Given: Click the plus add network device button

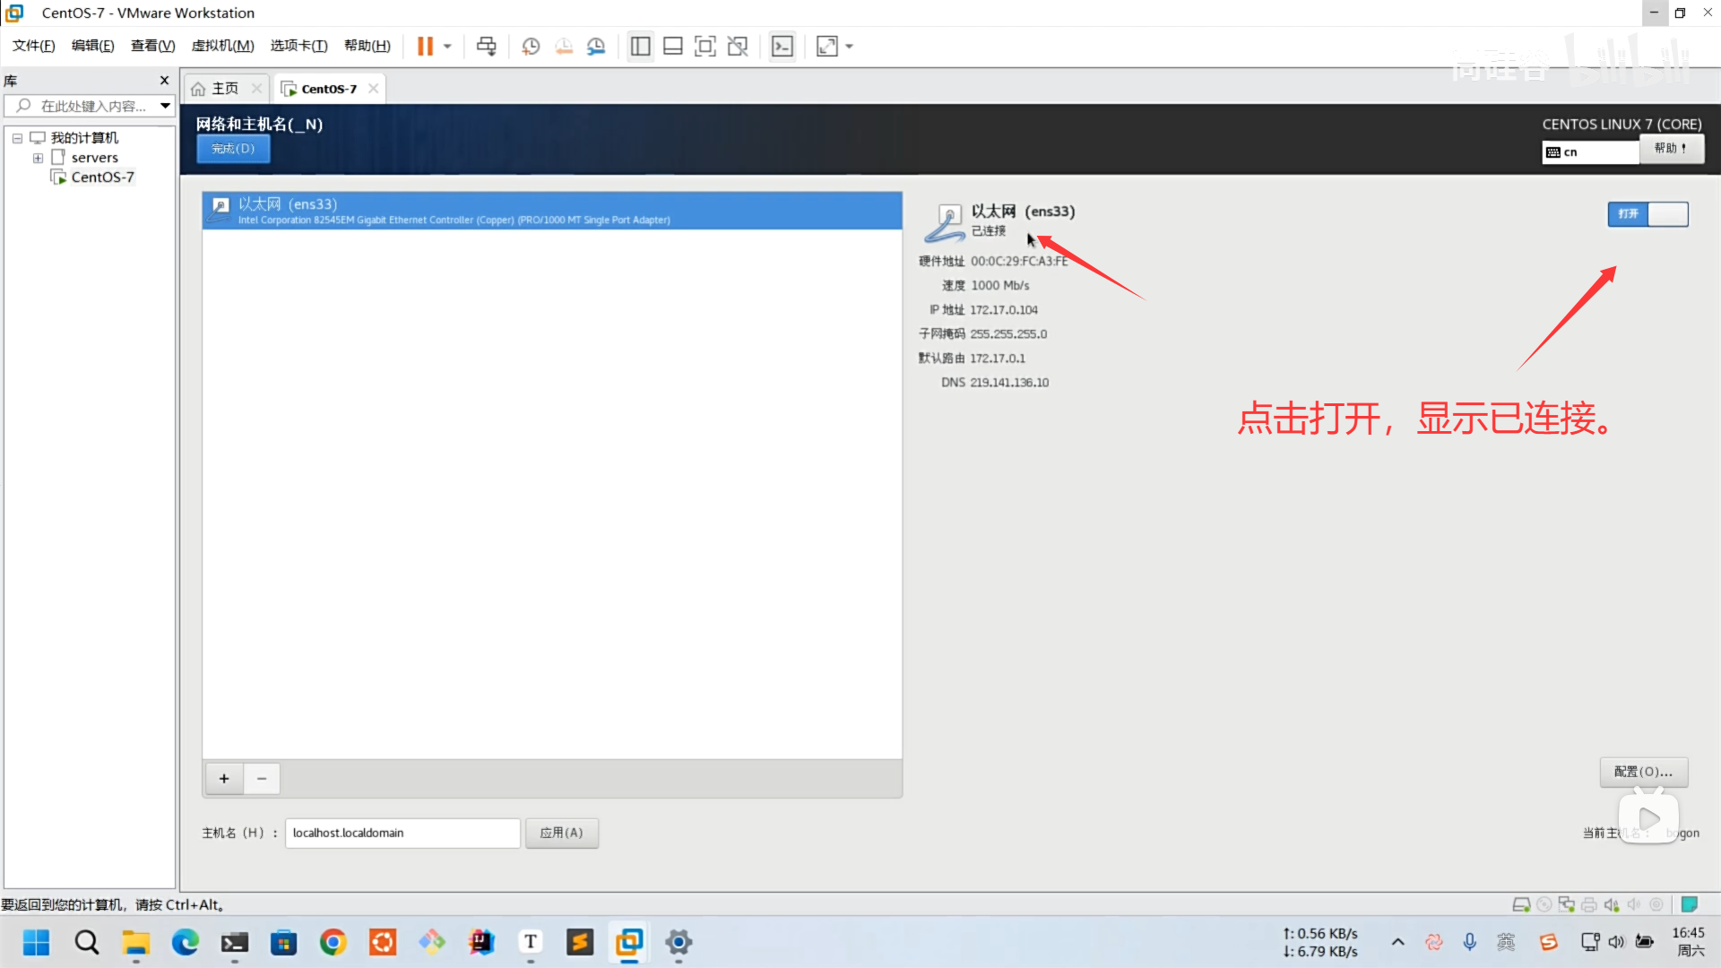Looking at the screenshot, I should tap(224, 778).
